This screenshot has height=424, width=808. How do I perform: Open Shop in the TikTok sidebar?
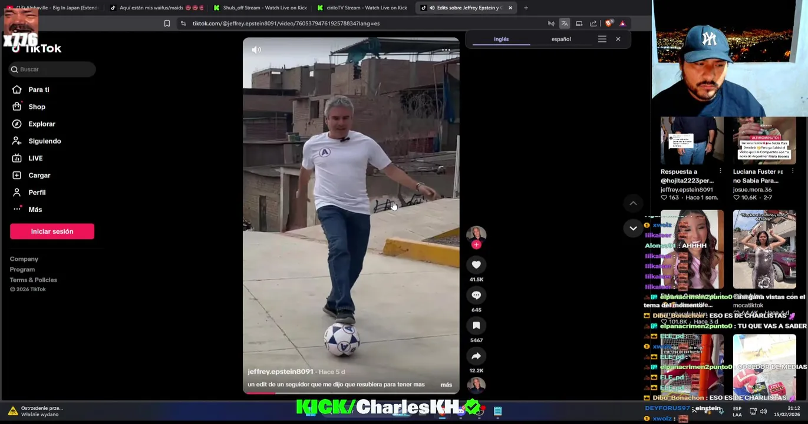click(x=37, y=107)
